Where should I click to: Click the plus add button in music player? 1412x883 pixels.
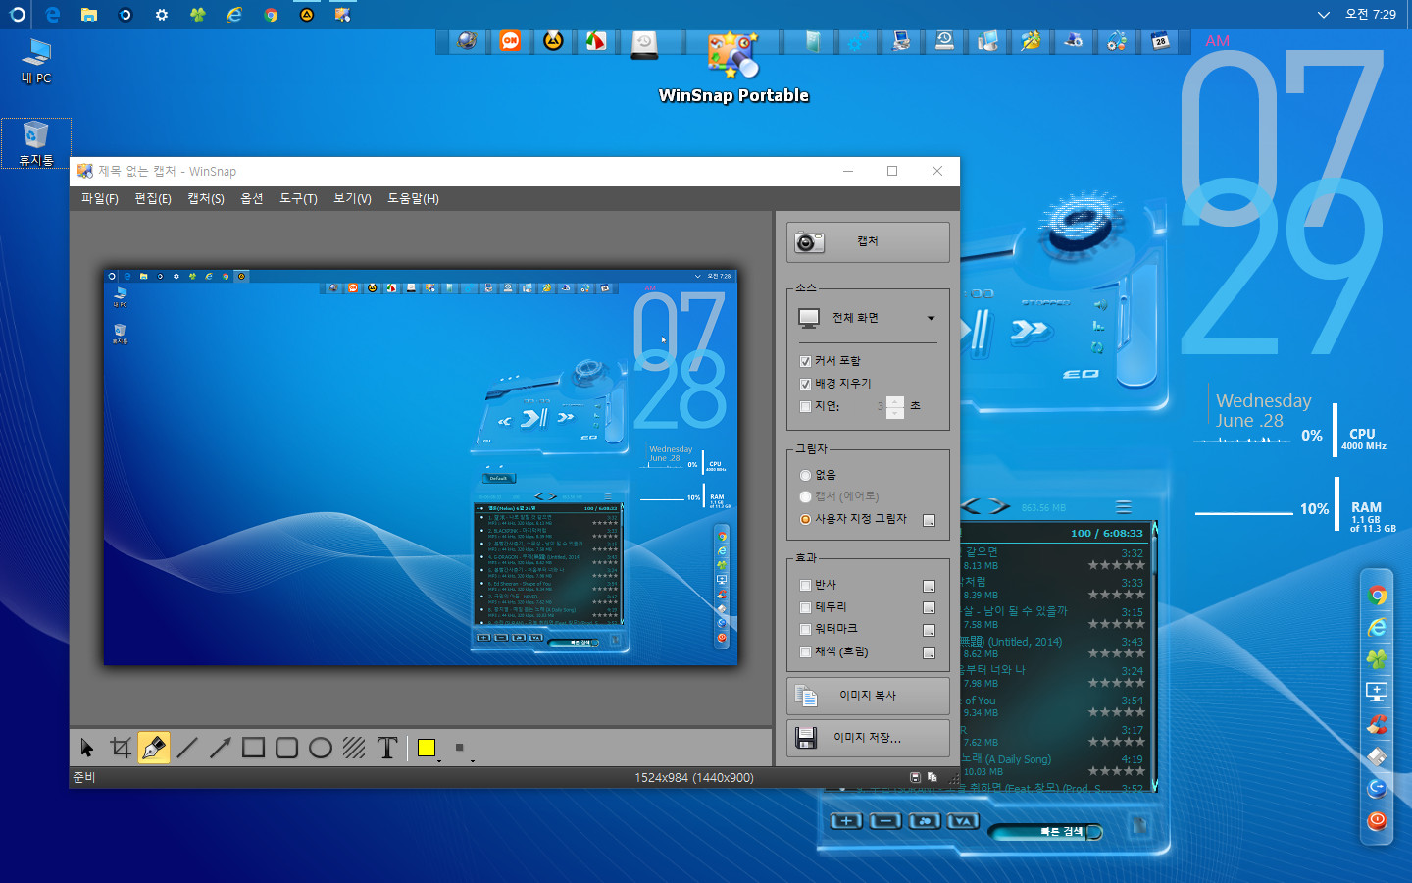pyautogui.click(x=846, y=821)
